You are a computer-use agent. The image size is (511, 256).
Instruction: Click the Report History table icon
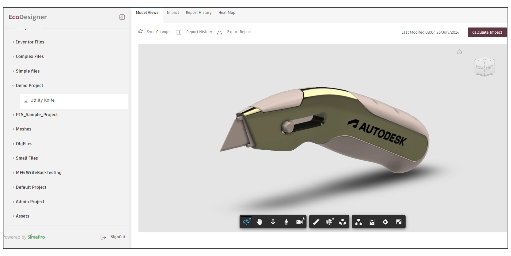pos(179,32)
